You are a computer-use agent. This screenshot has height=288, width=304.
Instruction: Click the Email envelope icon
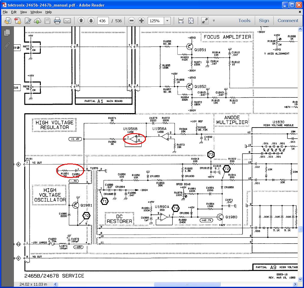click(67, 20)
